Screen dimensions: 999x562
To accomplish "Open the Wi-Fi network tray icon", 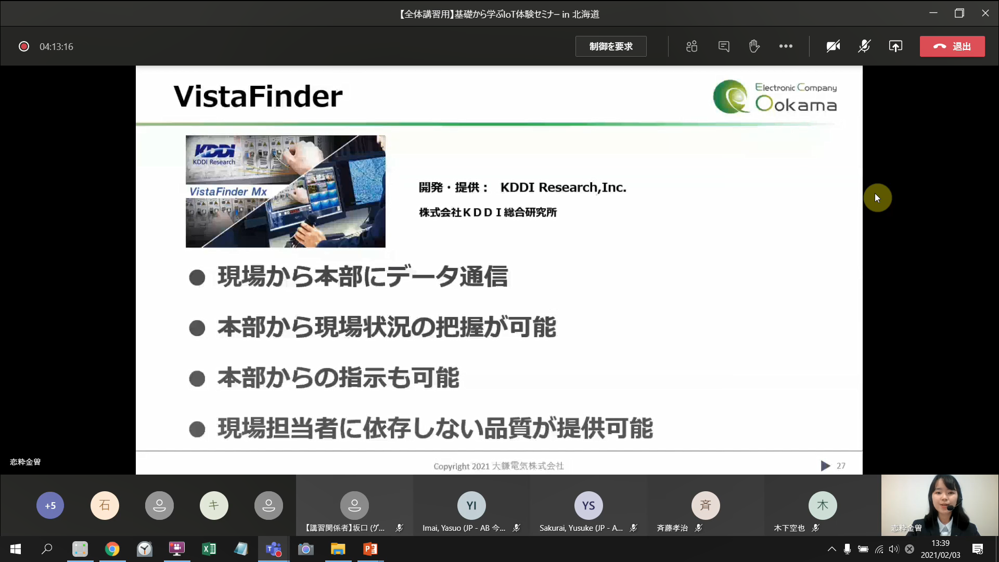I will tap(879, 549).
